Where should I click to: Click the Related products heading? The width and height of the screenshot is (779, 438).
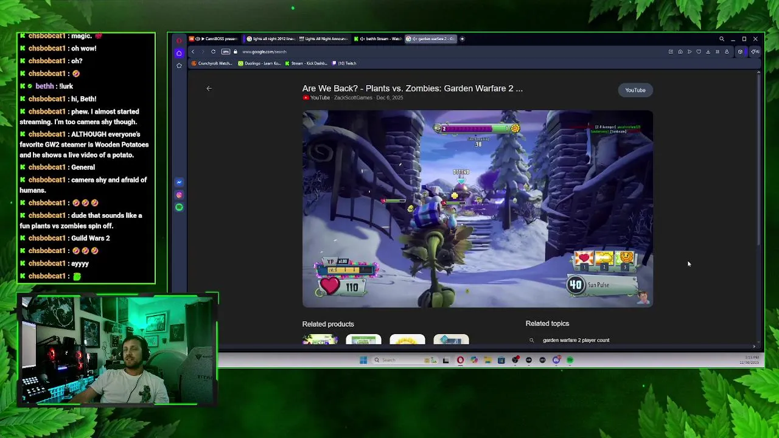[328, 324]
